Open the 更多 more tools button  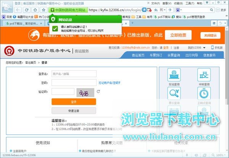click(x=221, y=10)
